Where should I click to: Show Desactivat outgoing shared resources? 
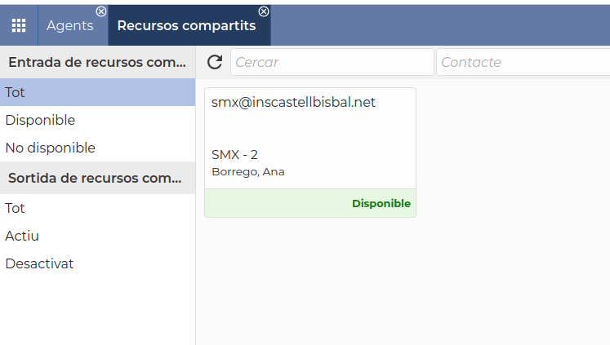pyautogui.click(x=39, y=263)
